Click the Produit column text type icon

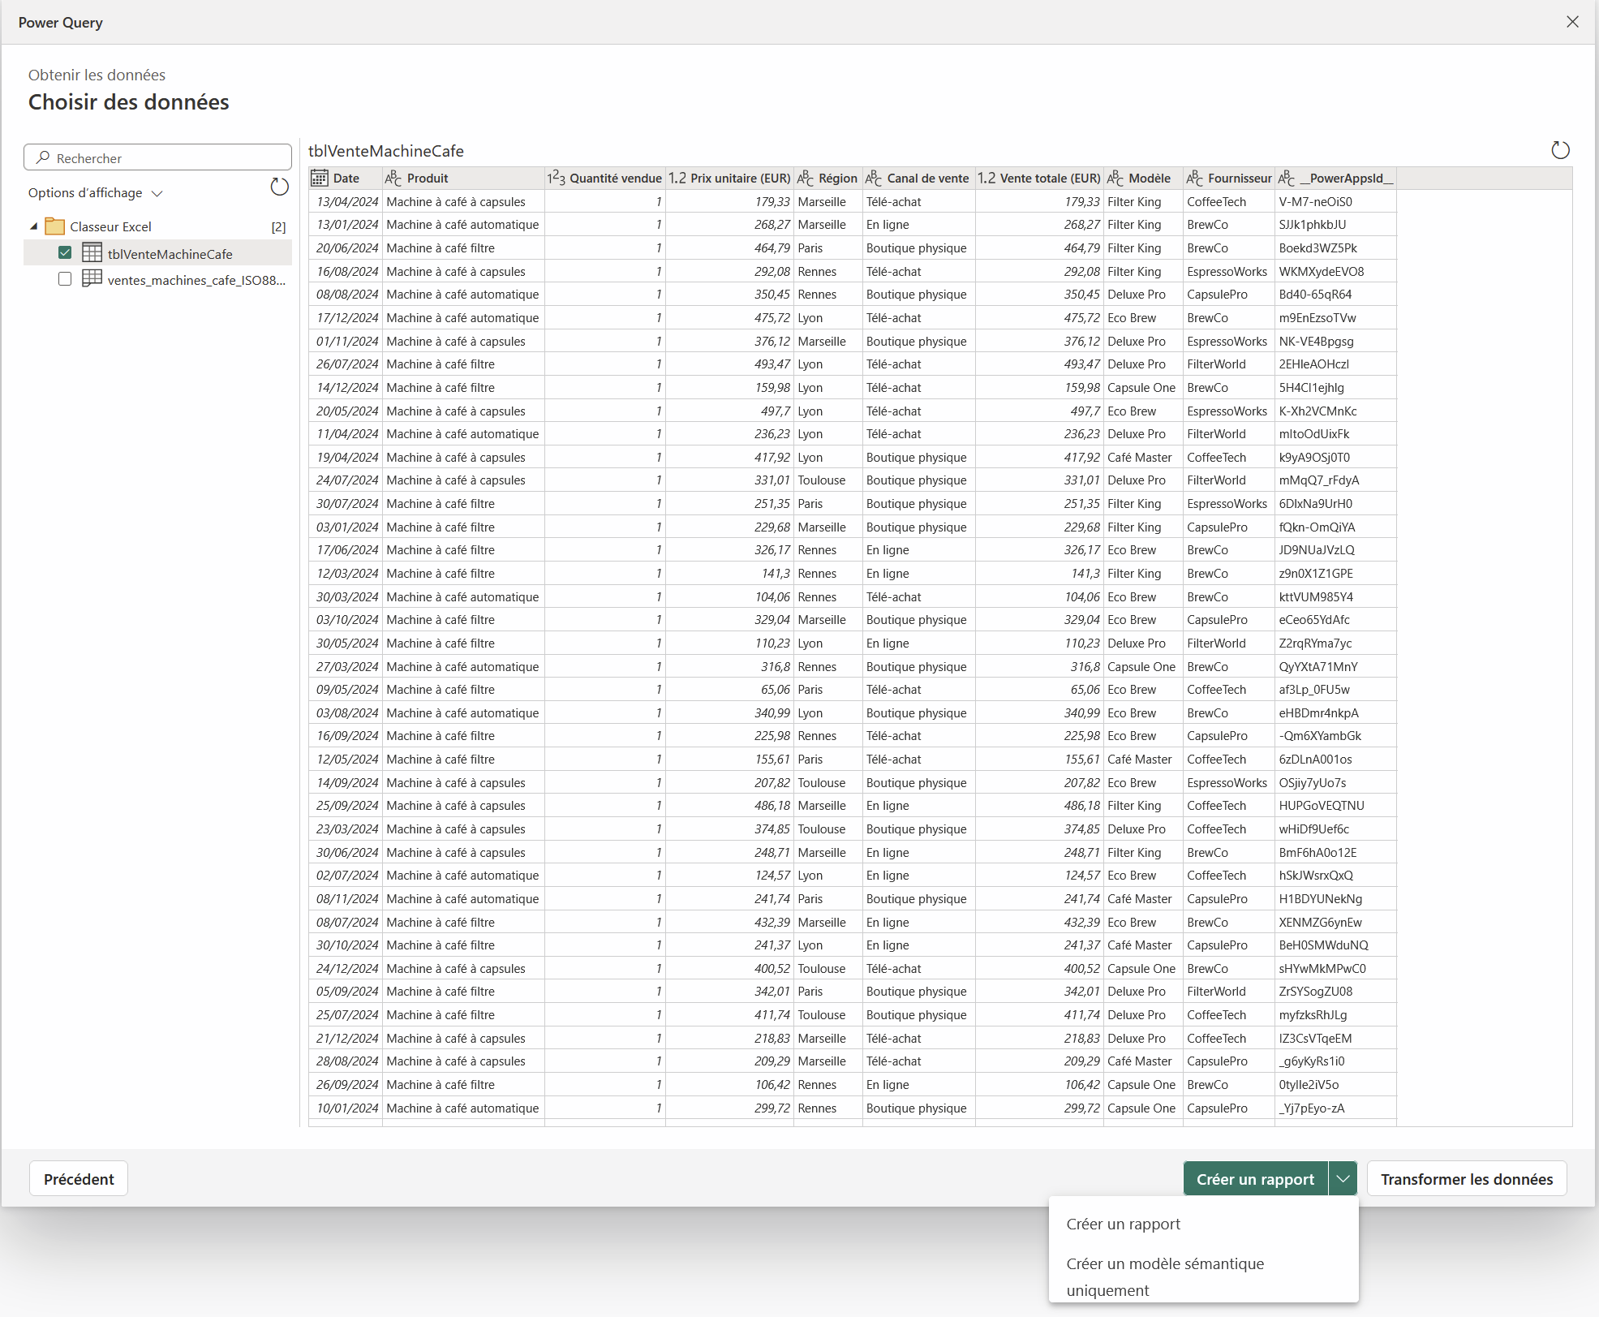point(393,179)
